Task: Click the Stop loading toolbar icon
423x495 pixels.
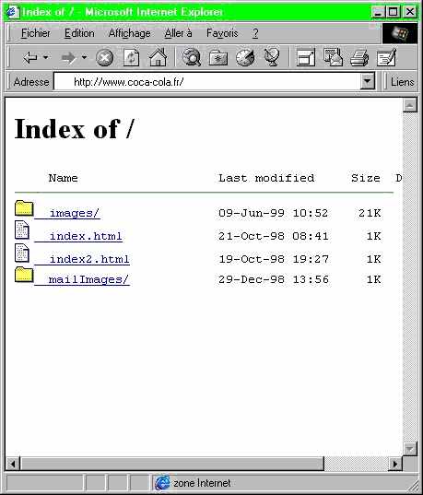Action: pos(104,58)
